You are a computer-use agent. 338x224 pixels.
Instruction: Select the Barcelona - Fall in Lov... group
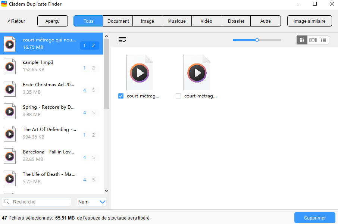(x=51, y=156)
